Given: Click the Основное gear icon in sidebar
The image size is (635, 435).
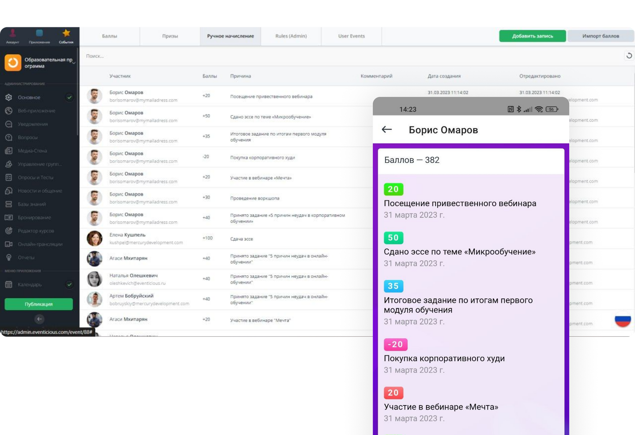Looking at the screenshot, I should click(9, 97).
